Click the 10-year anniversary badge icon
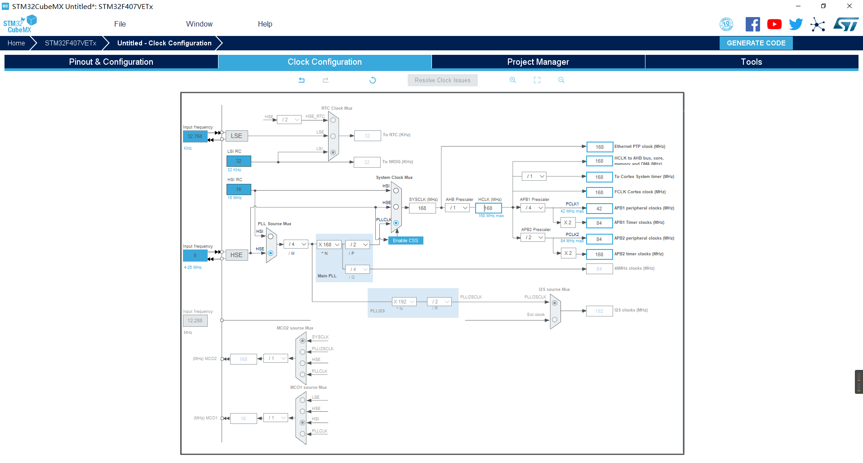Screen dimensions: 863x463 tap(726, 24)
